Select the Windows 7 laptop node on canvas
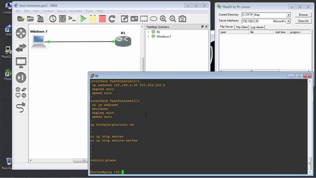The width and height of the screenshot is (316, 178). tap(39, 42)
